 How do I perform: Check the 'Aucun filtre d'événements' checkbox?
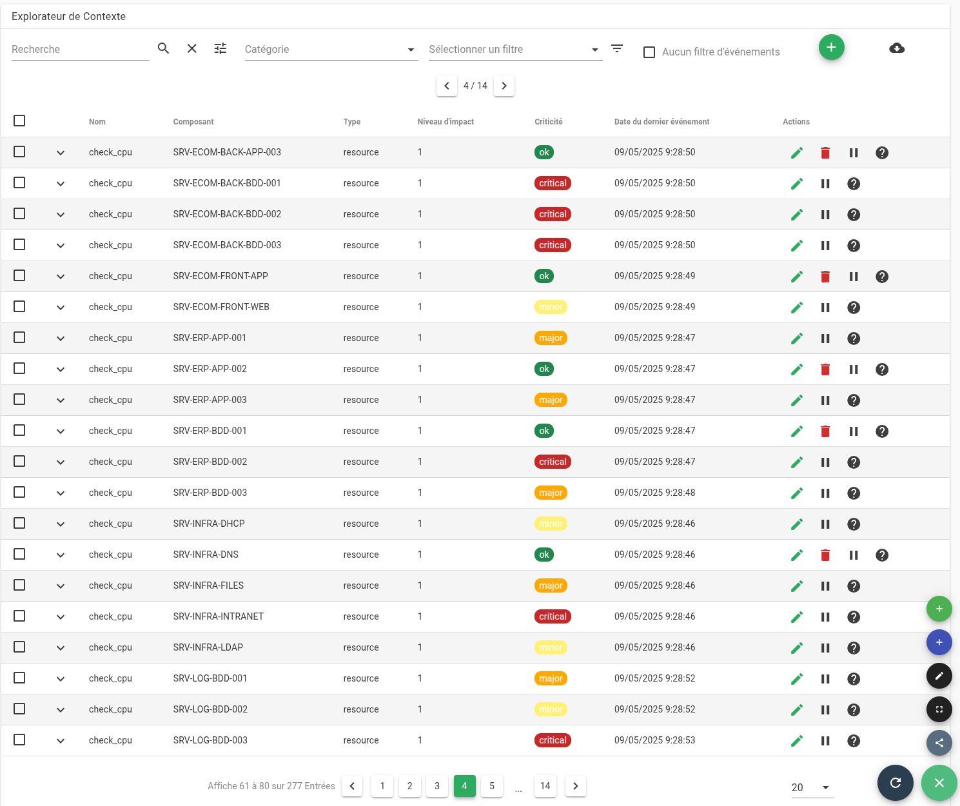pyautogui.click(x=649, y=52)
